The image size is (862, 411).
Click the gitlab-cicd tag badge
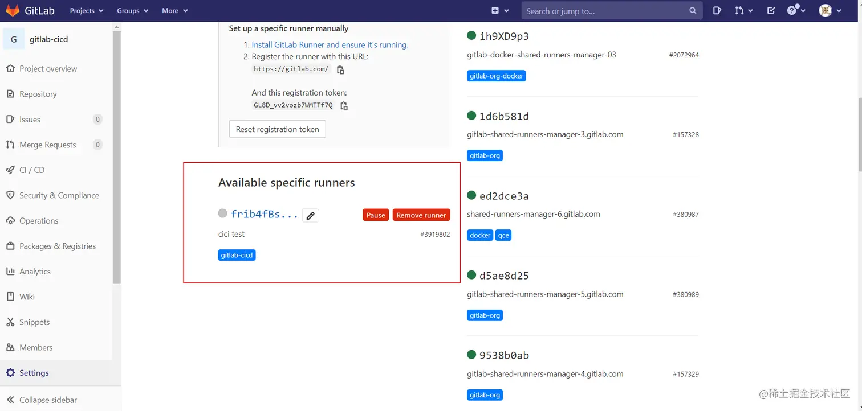pyautogui.click(x=237, y=255)
